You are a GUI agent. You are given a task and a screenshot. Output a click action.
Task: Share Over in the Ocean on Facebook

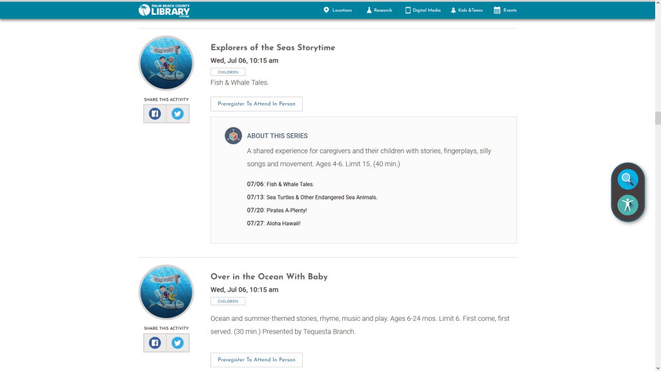click(x=155, y=343)
